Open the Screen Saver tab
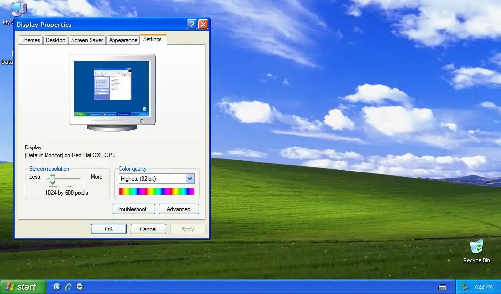This screenshot has width=501, height=294. tap(87, 40)
